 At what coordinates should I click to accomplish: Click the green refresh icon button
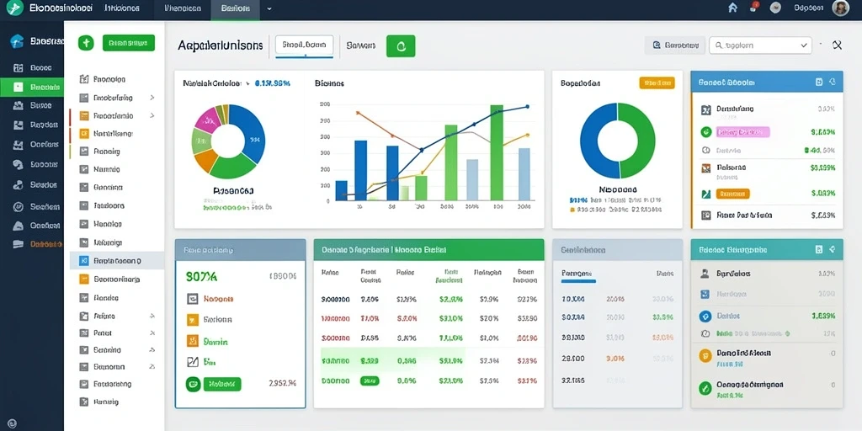pos(401,46)
